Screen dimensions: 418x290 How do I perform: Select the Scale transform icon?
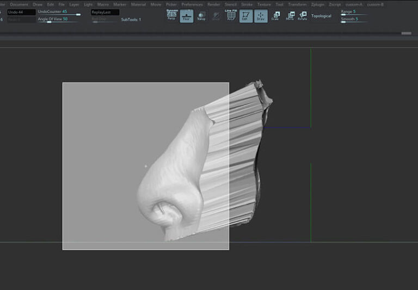coord(275,16)
